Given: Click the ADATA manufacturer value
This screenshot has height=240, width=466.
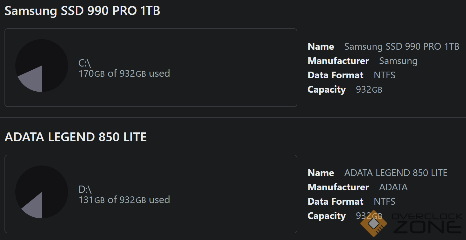Looking at the screenshot, I should [393, 187].
